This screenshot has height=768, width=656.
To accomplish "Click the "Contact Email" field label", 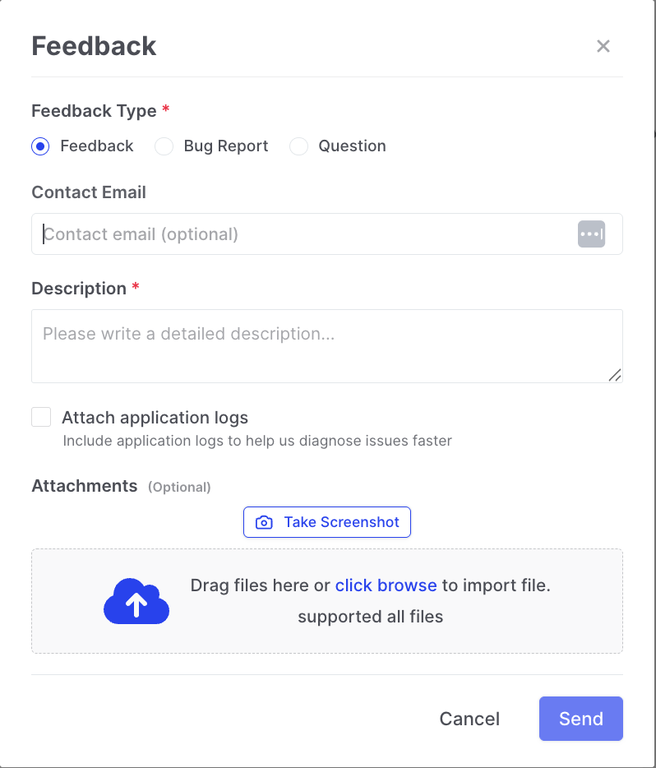I will (x=89, y=192).
